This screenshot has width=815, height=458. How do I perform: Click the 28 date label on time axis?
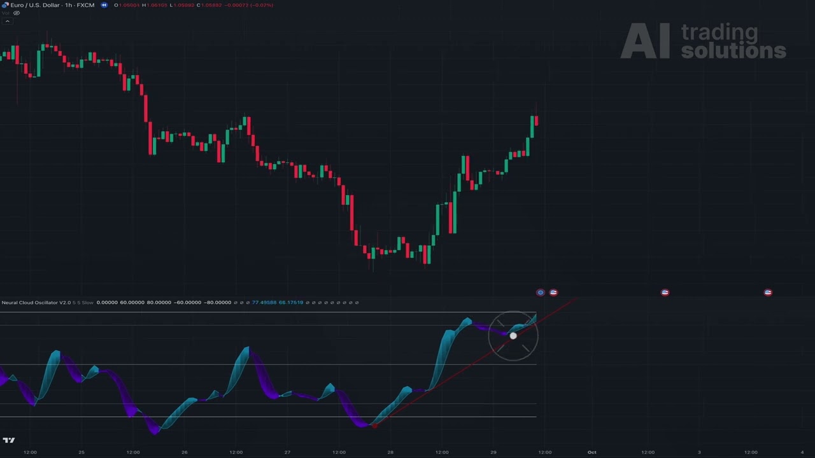click(390, 452)
